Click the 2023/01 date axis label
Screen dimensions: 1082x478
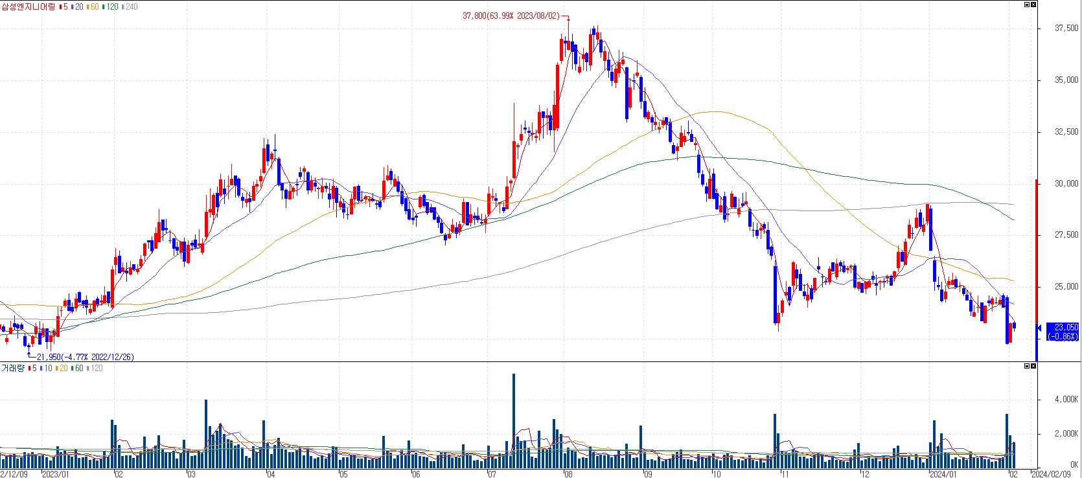55,473
